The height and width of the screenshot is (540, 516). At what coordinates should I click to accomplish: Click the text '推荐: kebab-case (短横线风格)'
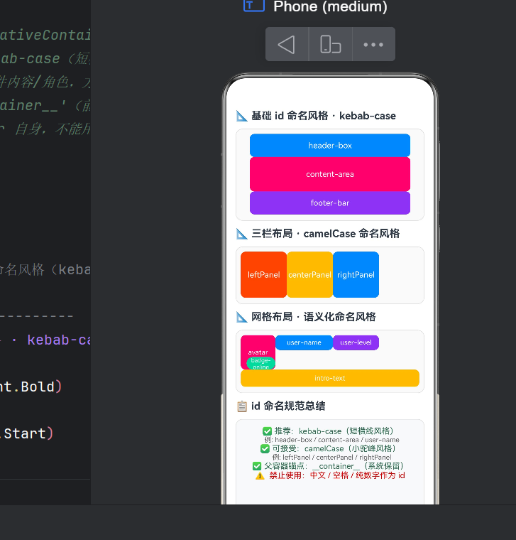click(334, 431)
